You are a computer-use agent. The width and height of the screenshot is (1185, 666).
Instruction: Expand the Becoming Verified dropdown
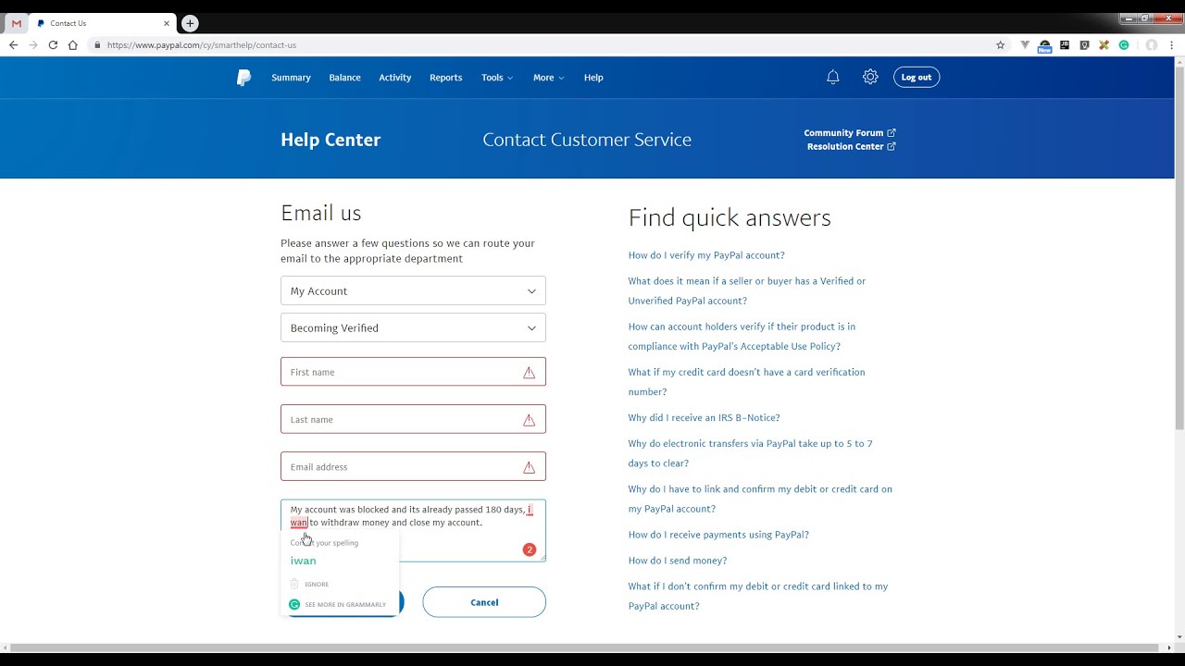tap(413, 327)
